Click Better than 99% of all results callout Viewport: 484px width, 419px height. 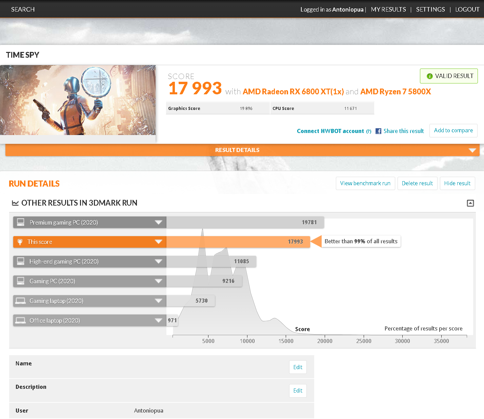pyautogui.click(x=361, y=242)
